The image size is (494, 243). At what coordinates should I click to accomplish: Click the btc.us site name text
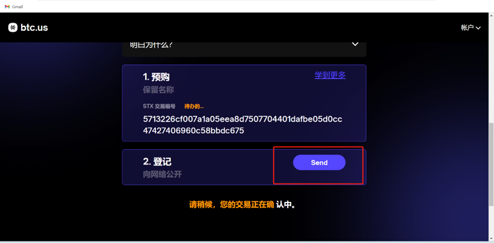[x=34, y=28]
